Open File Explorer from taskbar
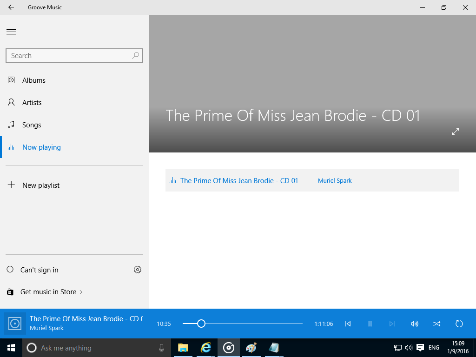This screenshot has height=357, width=476. (183, 348)
